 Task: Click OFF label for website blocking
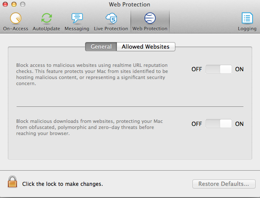pos(197,69)
